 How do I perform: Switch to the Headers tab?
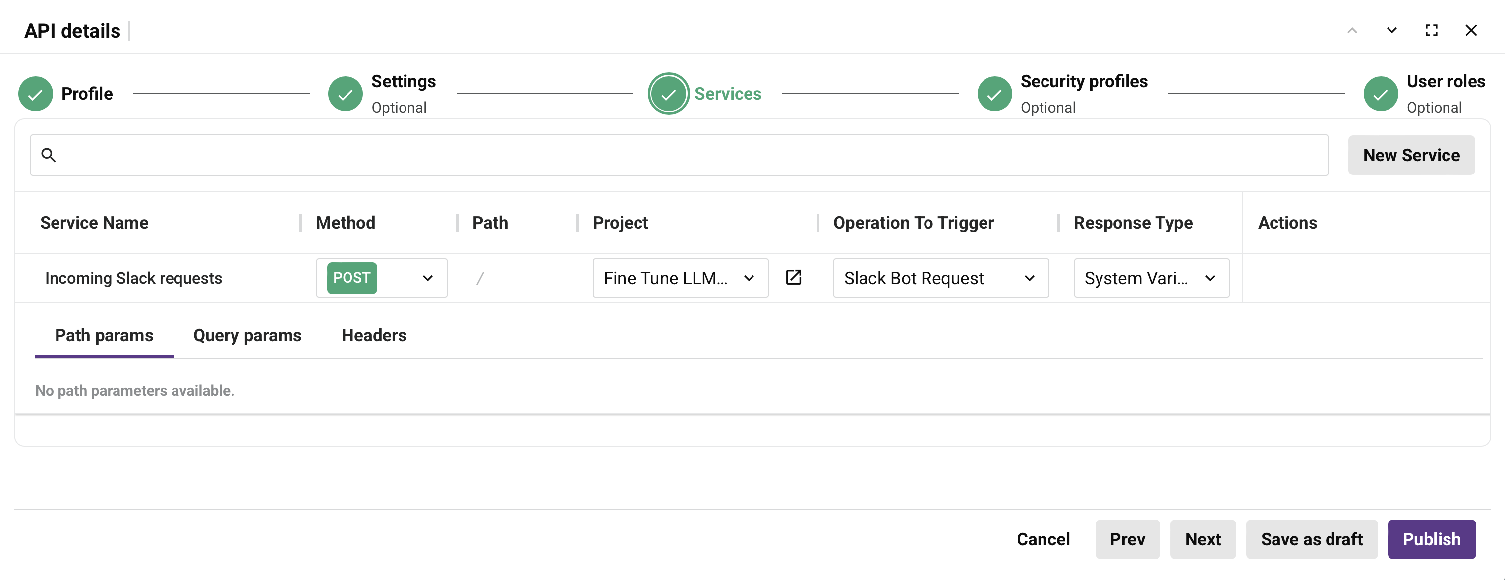click(x=373, y=335)
